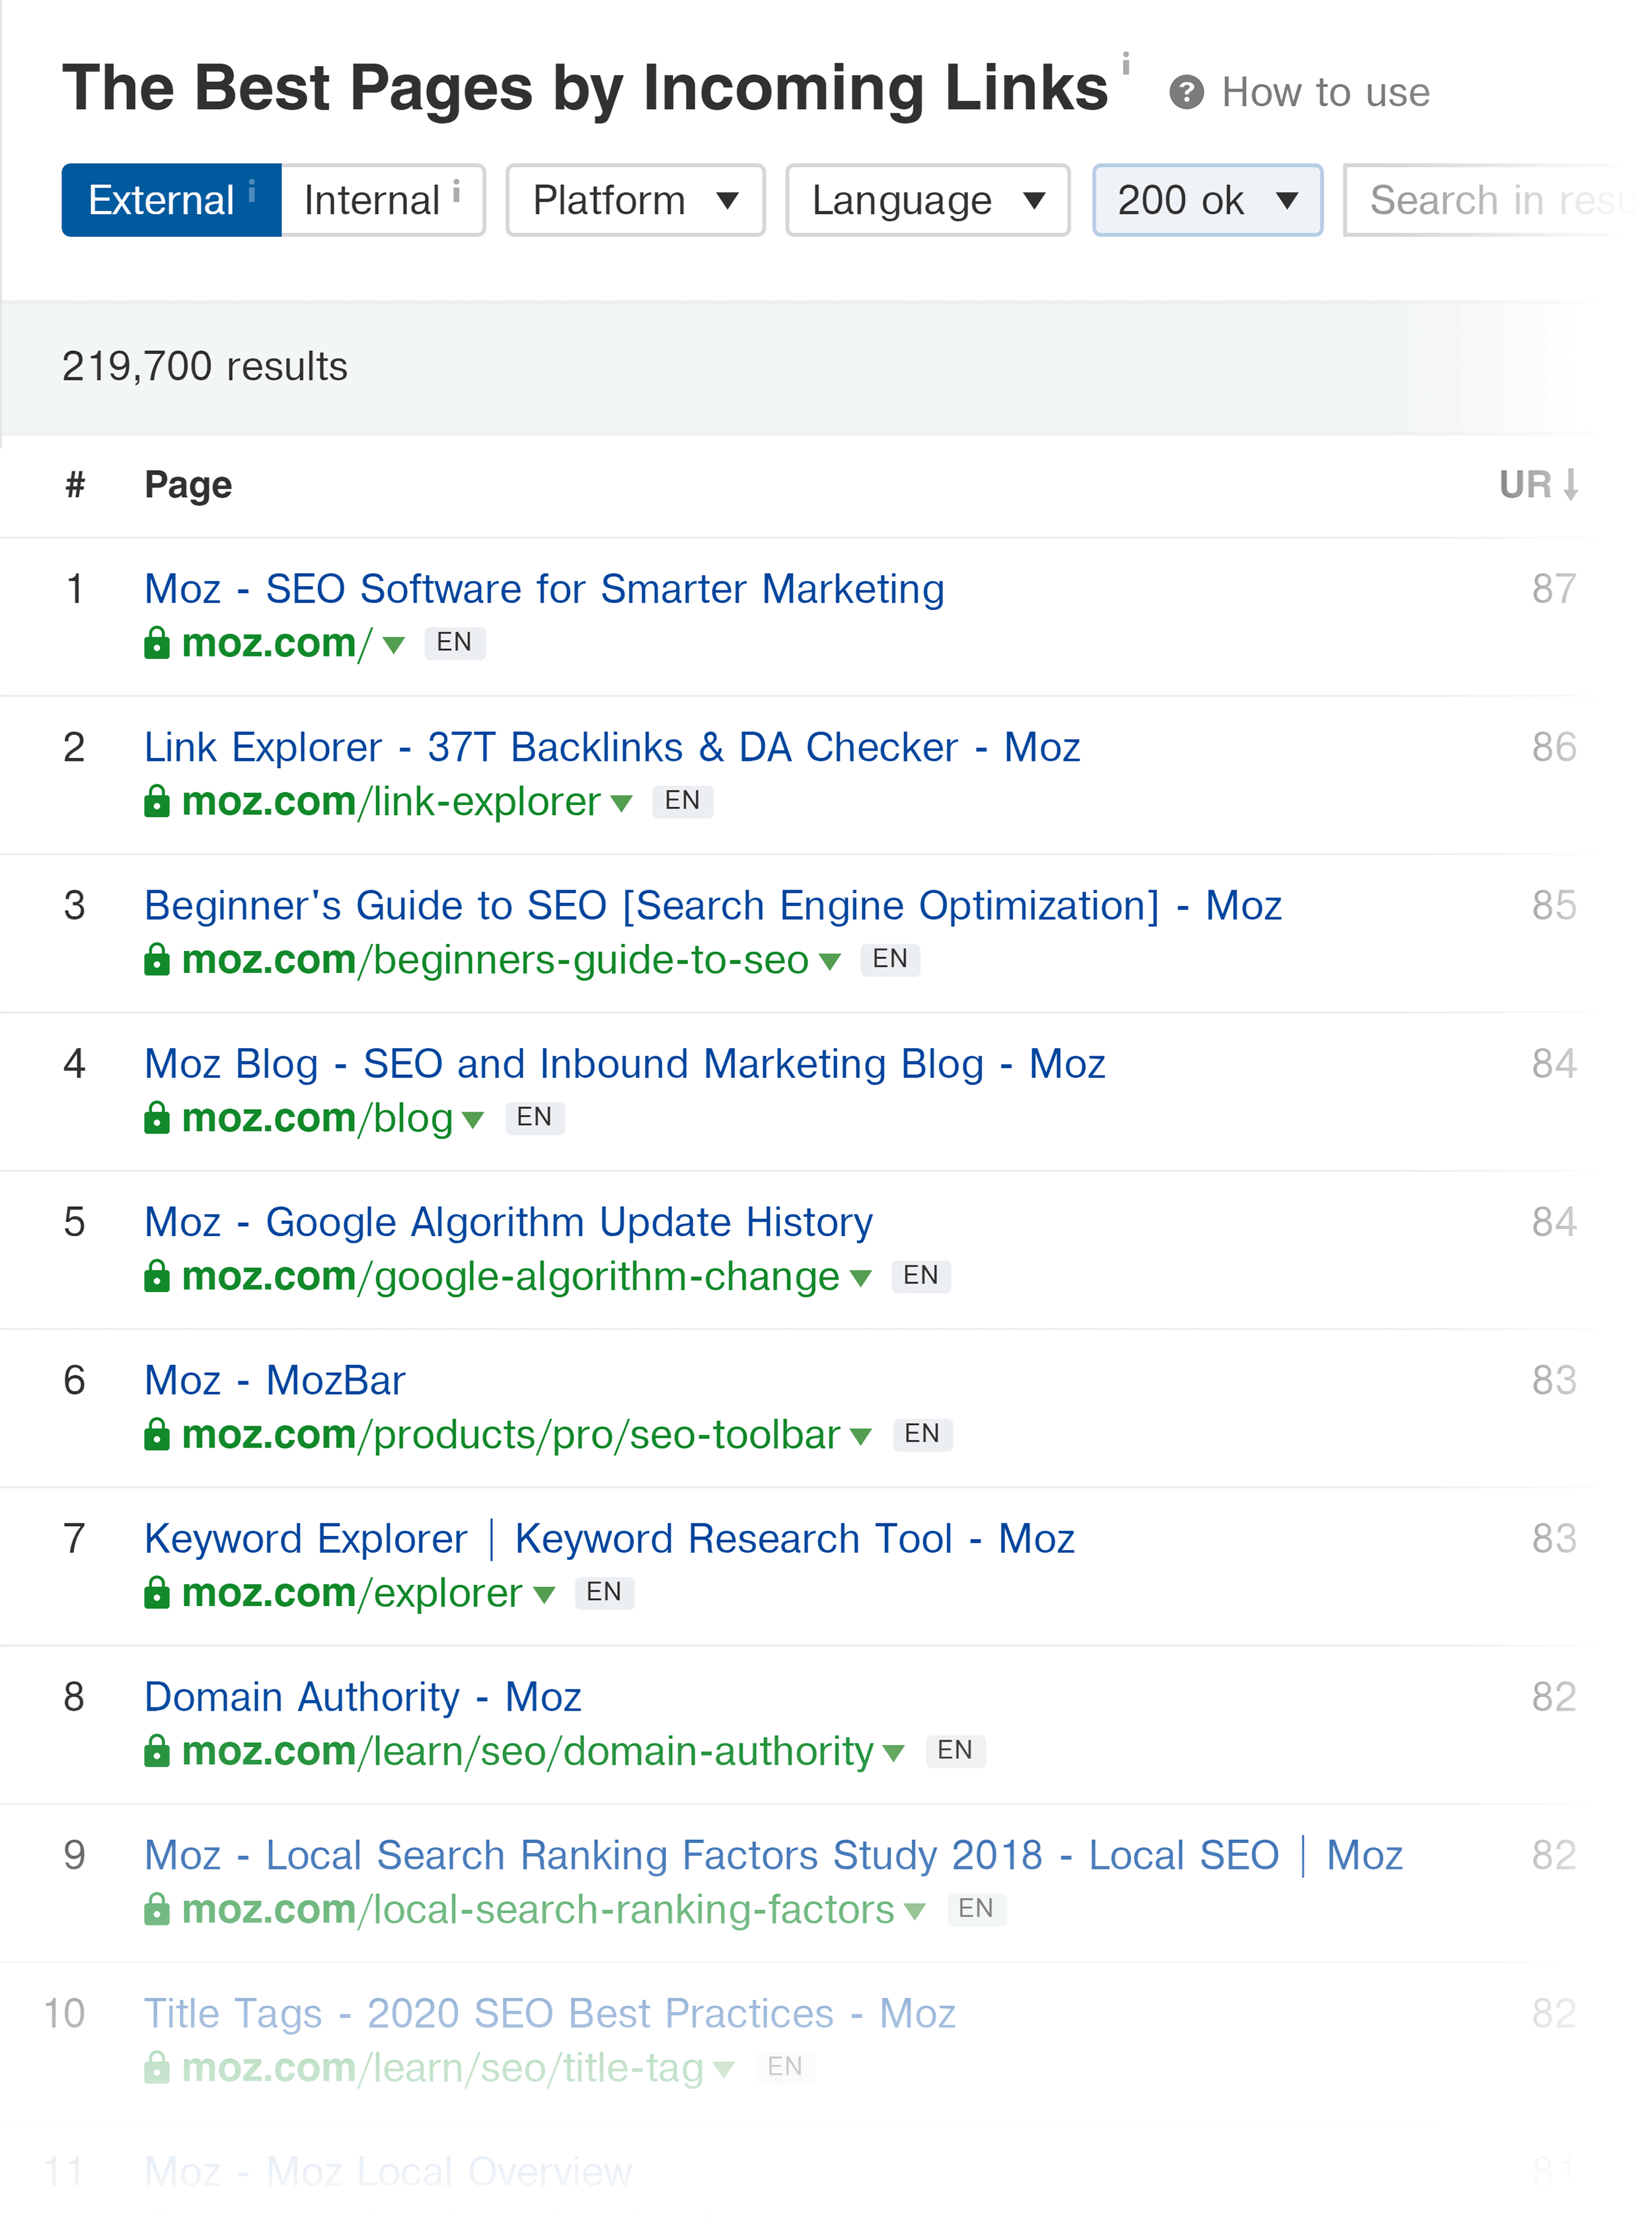Click the lock icon beside moz.com/
The image size is (1652, 2238).
[157, 642]
